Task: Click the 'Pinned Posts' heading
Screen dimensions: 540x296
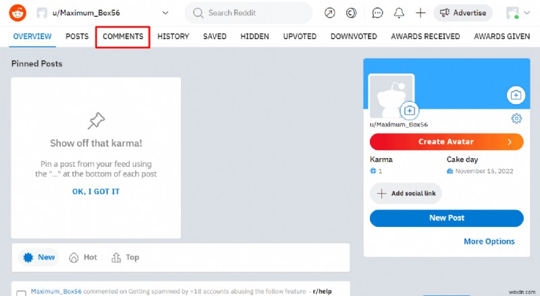Action: [37, 64]
